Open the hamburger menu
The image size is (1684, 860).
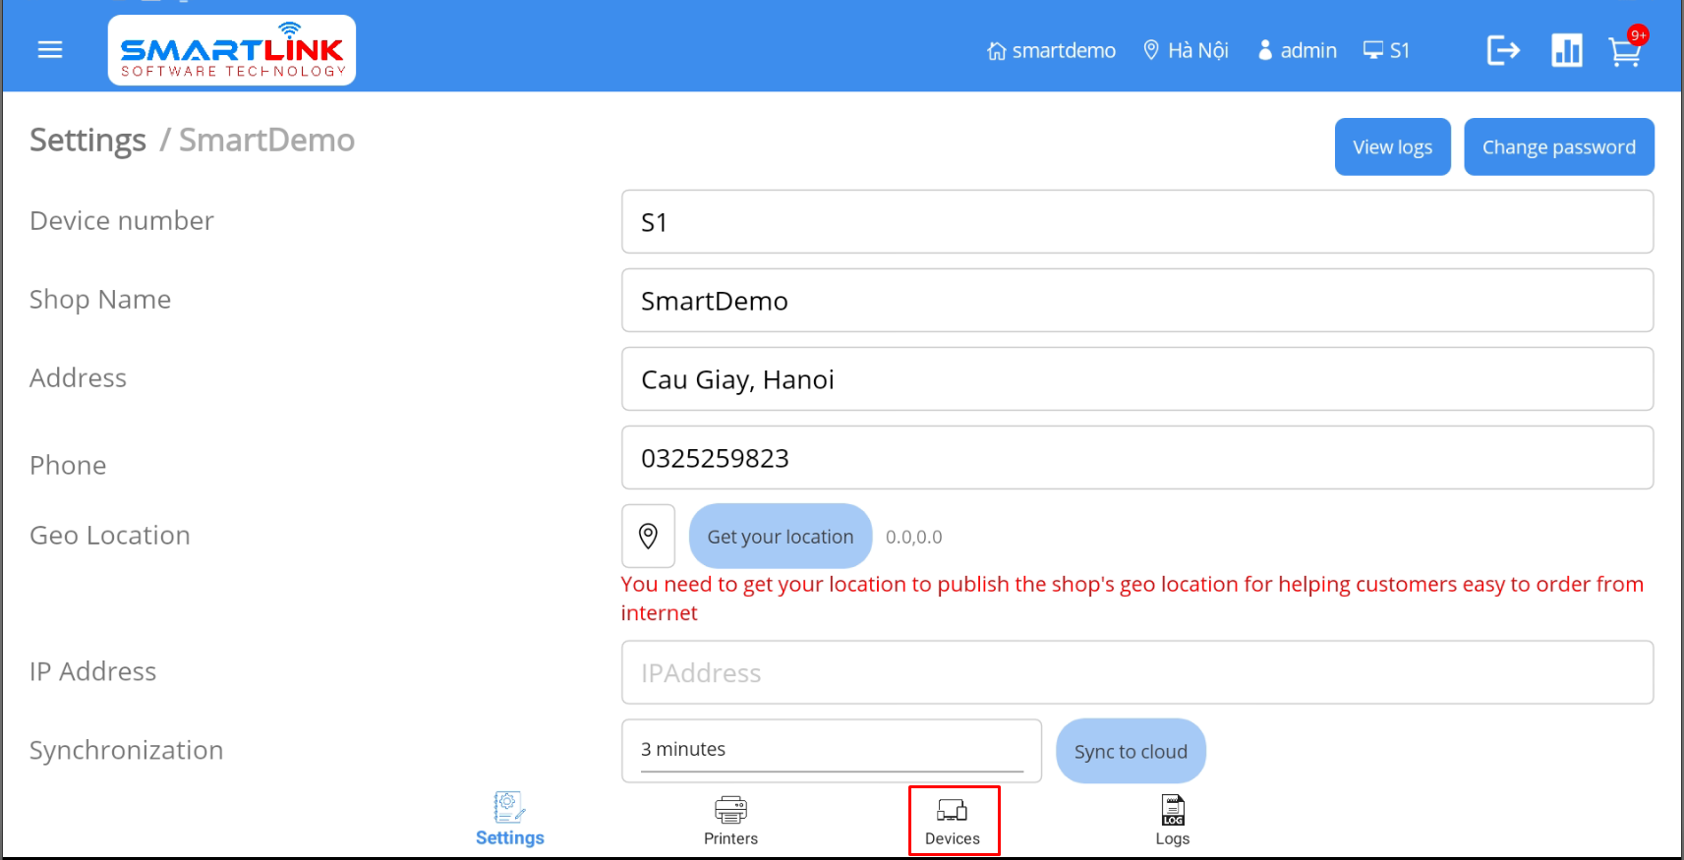(x=50, y=50)
